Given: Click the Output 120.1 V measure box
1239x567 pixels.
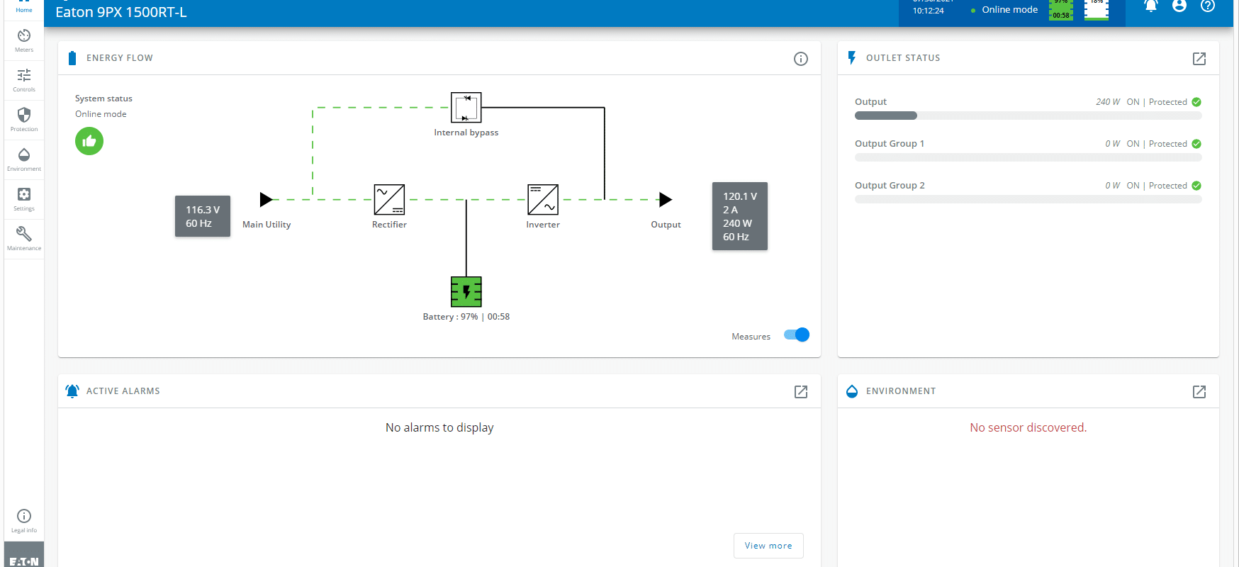Looking at the screenshot, I should click(x=740, y=216).
